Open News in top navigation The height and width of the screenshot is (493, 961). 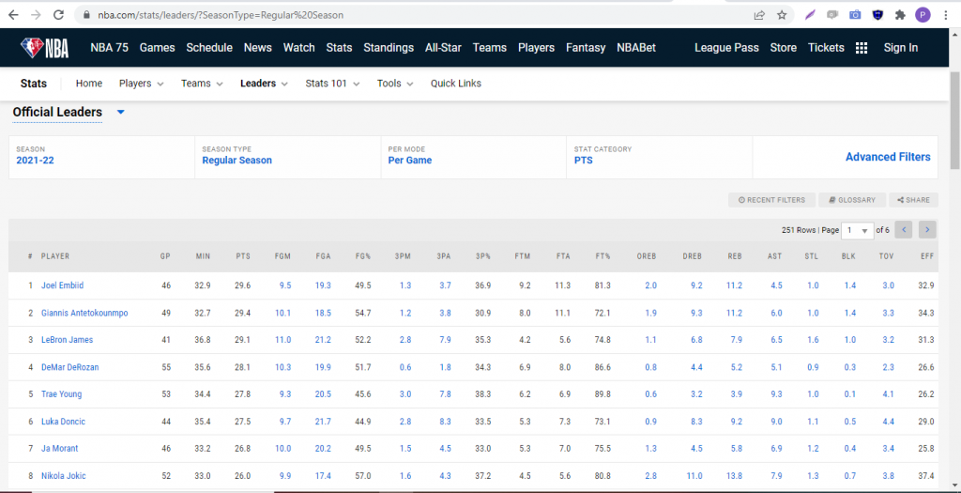click(257, 48)
